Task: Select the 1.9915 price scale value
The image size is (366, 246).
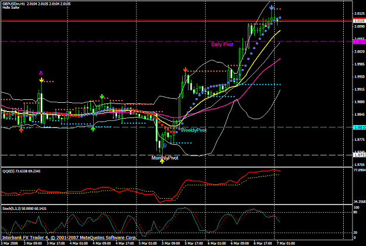Action: [x=360, y=89]
